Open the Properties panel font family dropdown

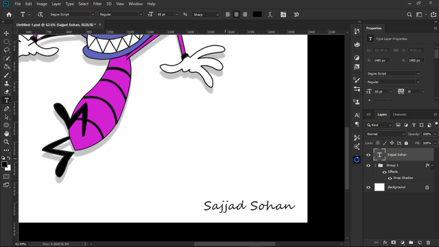point(393,73)
